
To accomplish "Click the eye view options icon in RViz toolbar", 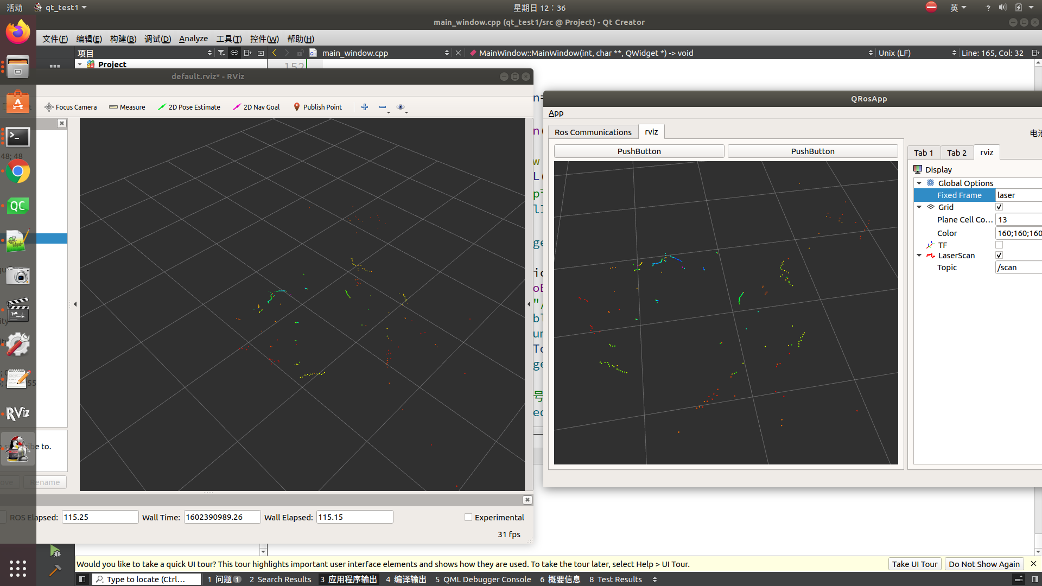I will (x=401, y=107).
